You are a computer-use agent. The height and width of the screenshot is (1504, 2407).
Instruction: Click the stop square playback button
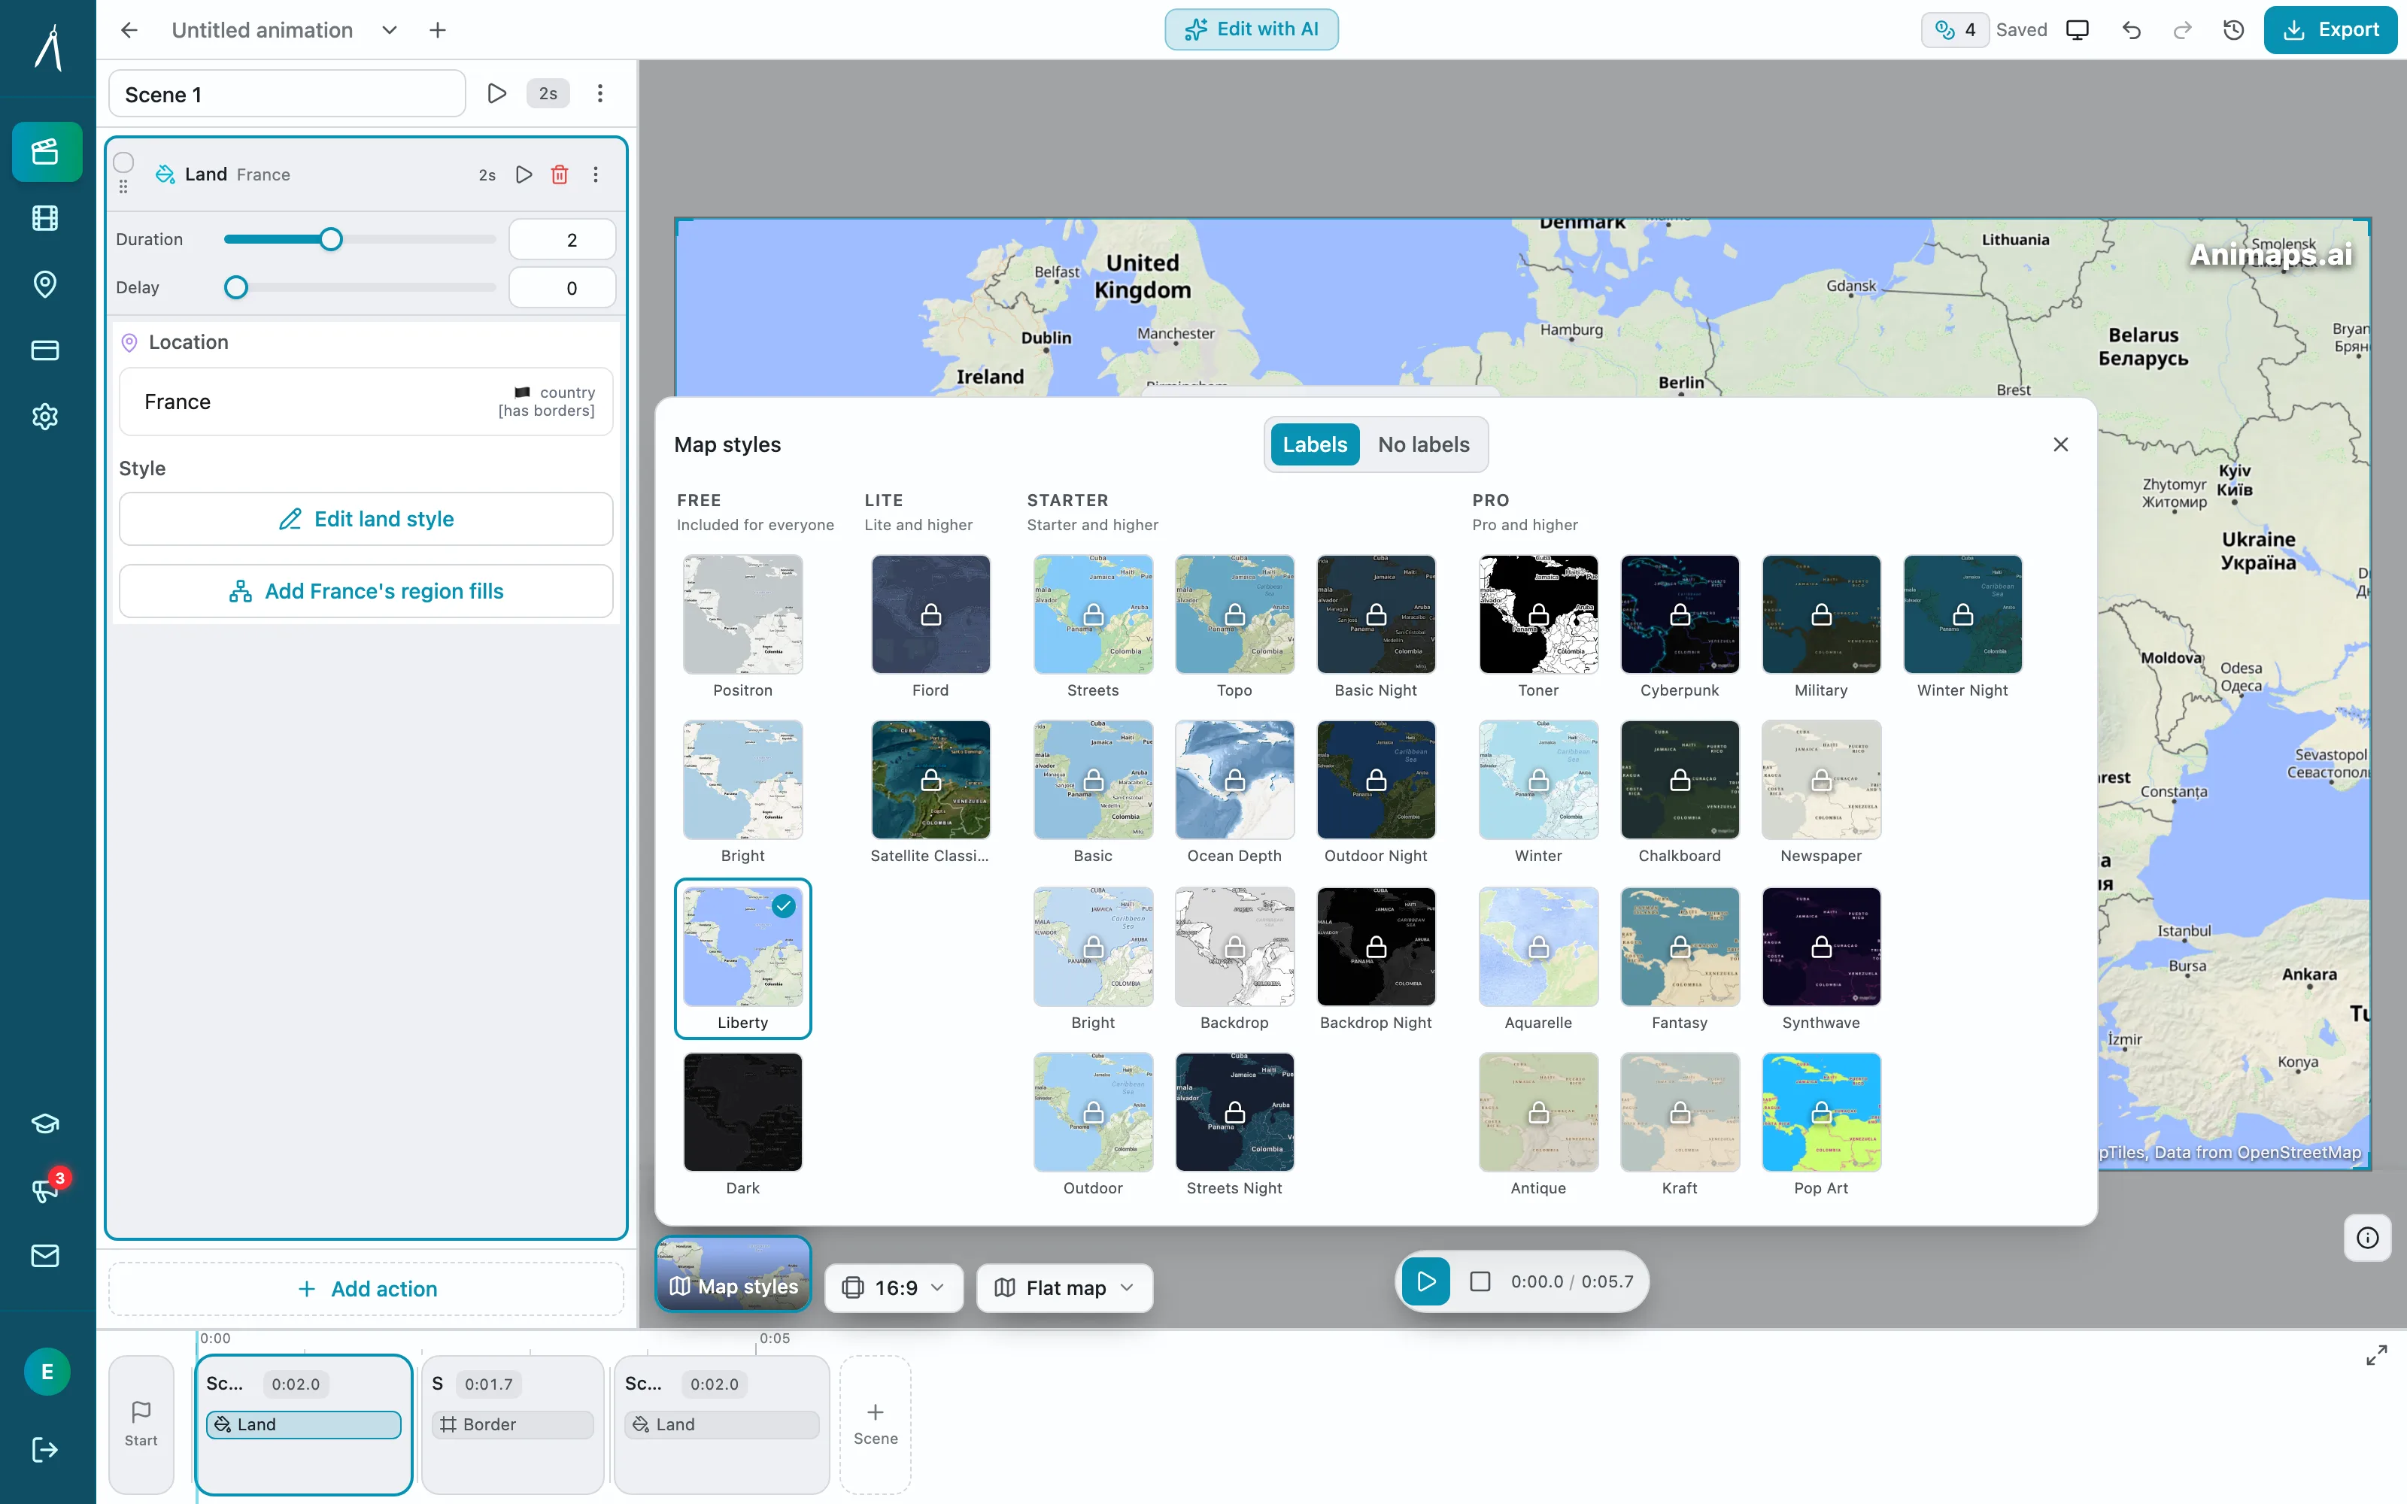pos(1480,1282)
